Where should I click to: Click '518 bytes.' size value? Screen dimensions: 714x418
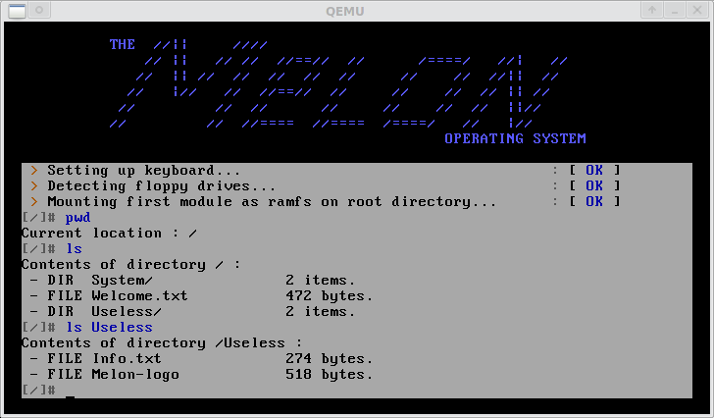click(330, 375)
